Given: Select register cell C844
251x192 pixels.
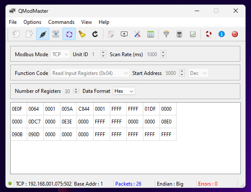Looking at the screenshot, I should 85,109.
